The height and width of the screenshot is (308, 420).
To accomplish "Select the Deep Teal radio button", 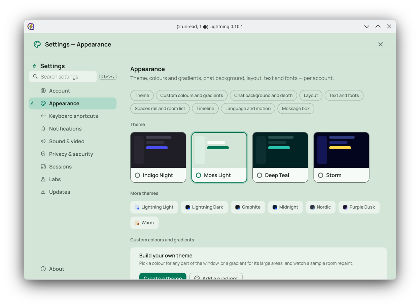I will pyautogui.click(x=259, y=175).
